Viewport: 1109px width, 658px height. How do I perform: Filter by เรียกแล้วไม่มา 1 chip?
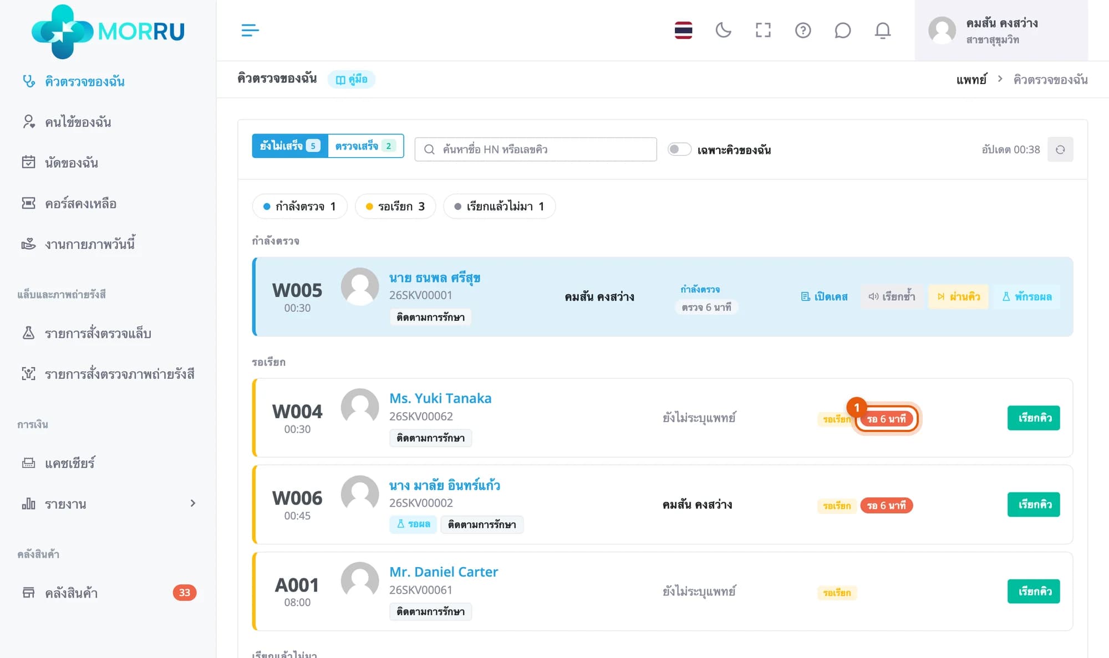pyautogui.click(x=499, y=207)
